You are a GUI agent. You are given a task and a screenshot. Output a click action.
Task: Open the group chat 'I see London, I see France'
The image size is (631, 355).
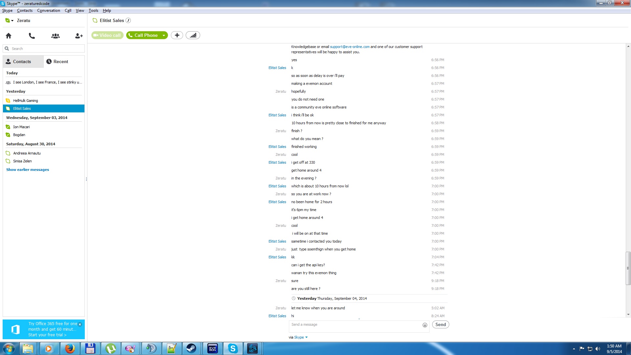44,82
